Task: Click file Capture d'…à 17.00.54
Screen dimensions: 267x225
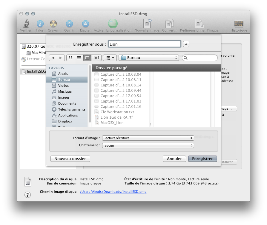Action: [121, 96]
